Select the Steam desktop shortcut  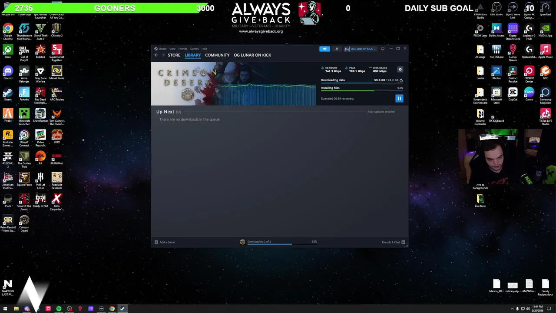8,94
